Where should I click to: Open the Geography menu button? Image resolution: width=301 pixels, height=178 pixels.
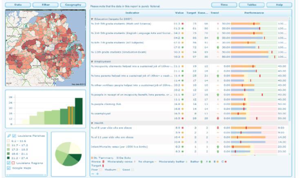(x=73, y=5)
